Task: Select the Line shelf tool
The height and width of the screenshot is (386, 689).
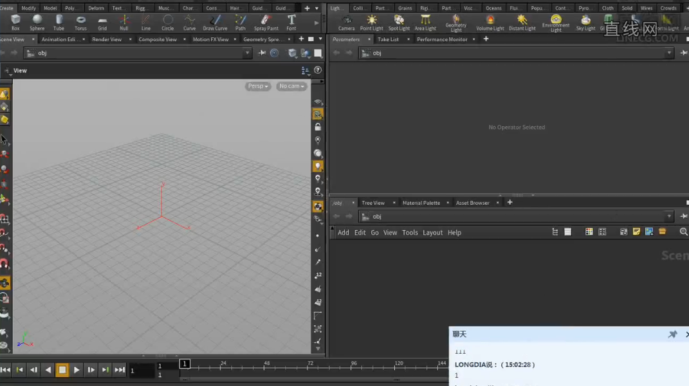Action: [145, 23]
